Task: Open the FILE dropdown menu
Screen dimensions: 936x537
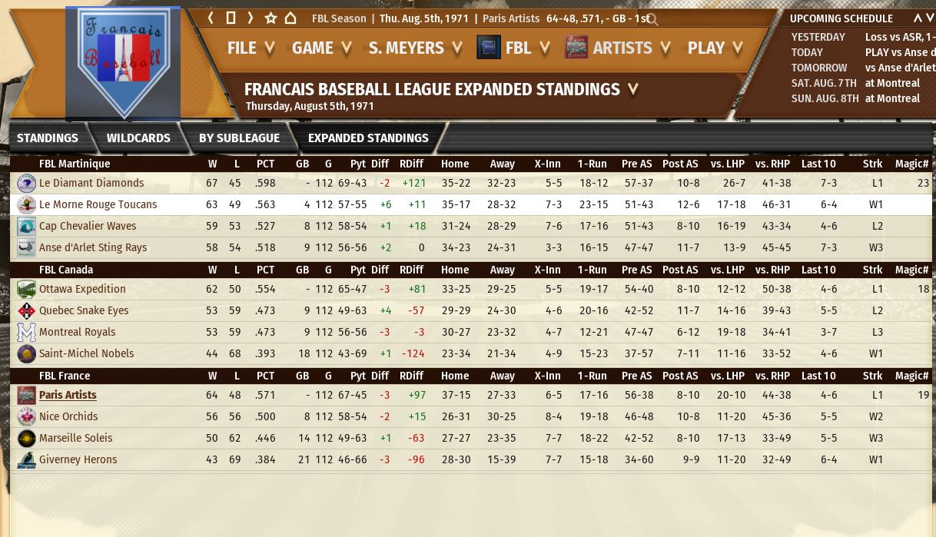Action: click(x=251, y=48)
